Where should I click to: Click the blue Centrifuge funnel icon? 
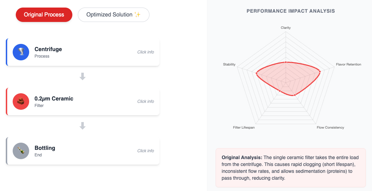(x=21, y=52)
